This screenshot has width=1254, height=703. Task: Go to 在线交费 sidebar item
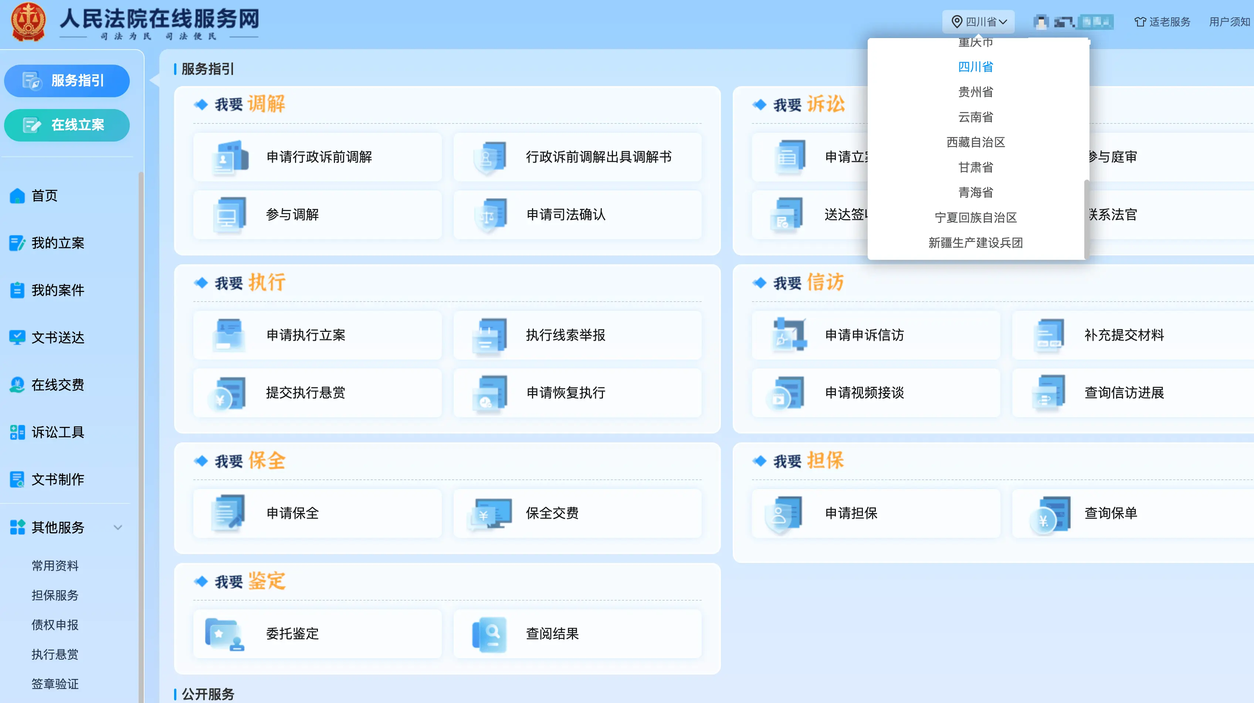pyautogui.click(x=57, y=385)
